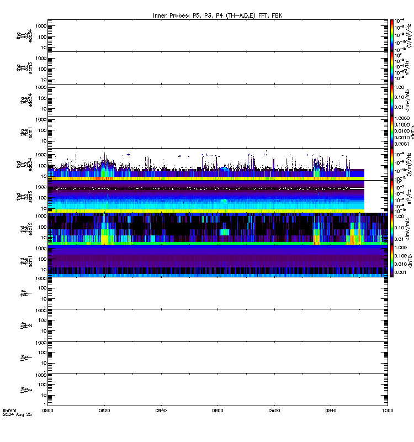The height and width of the screenshot is (442, 414).
Task: Click the 0.0001 value on the tha fbk scm1 color scale
Action: 402,144
